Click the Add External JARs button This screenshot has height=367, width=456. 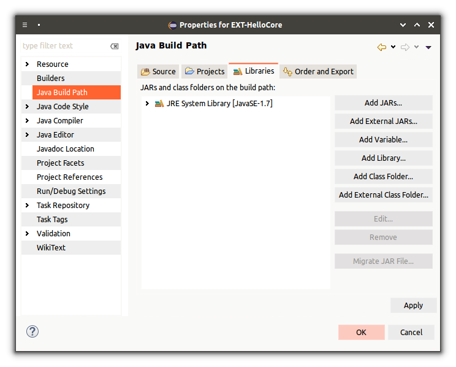pyautogui.click(x=383, y=122)
